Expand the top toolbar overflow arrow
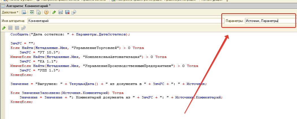This screenshot has width=297, height=119. click(227, 1)
